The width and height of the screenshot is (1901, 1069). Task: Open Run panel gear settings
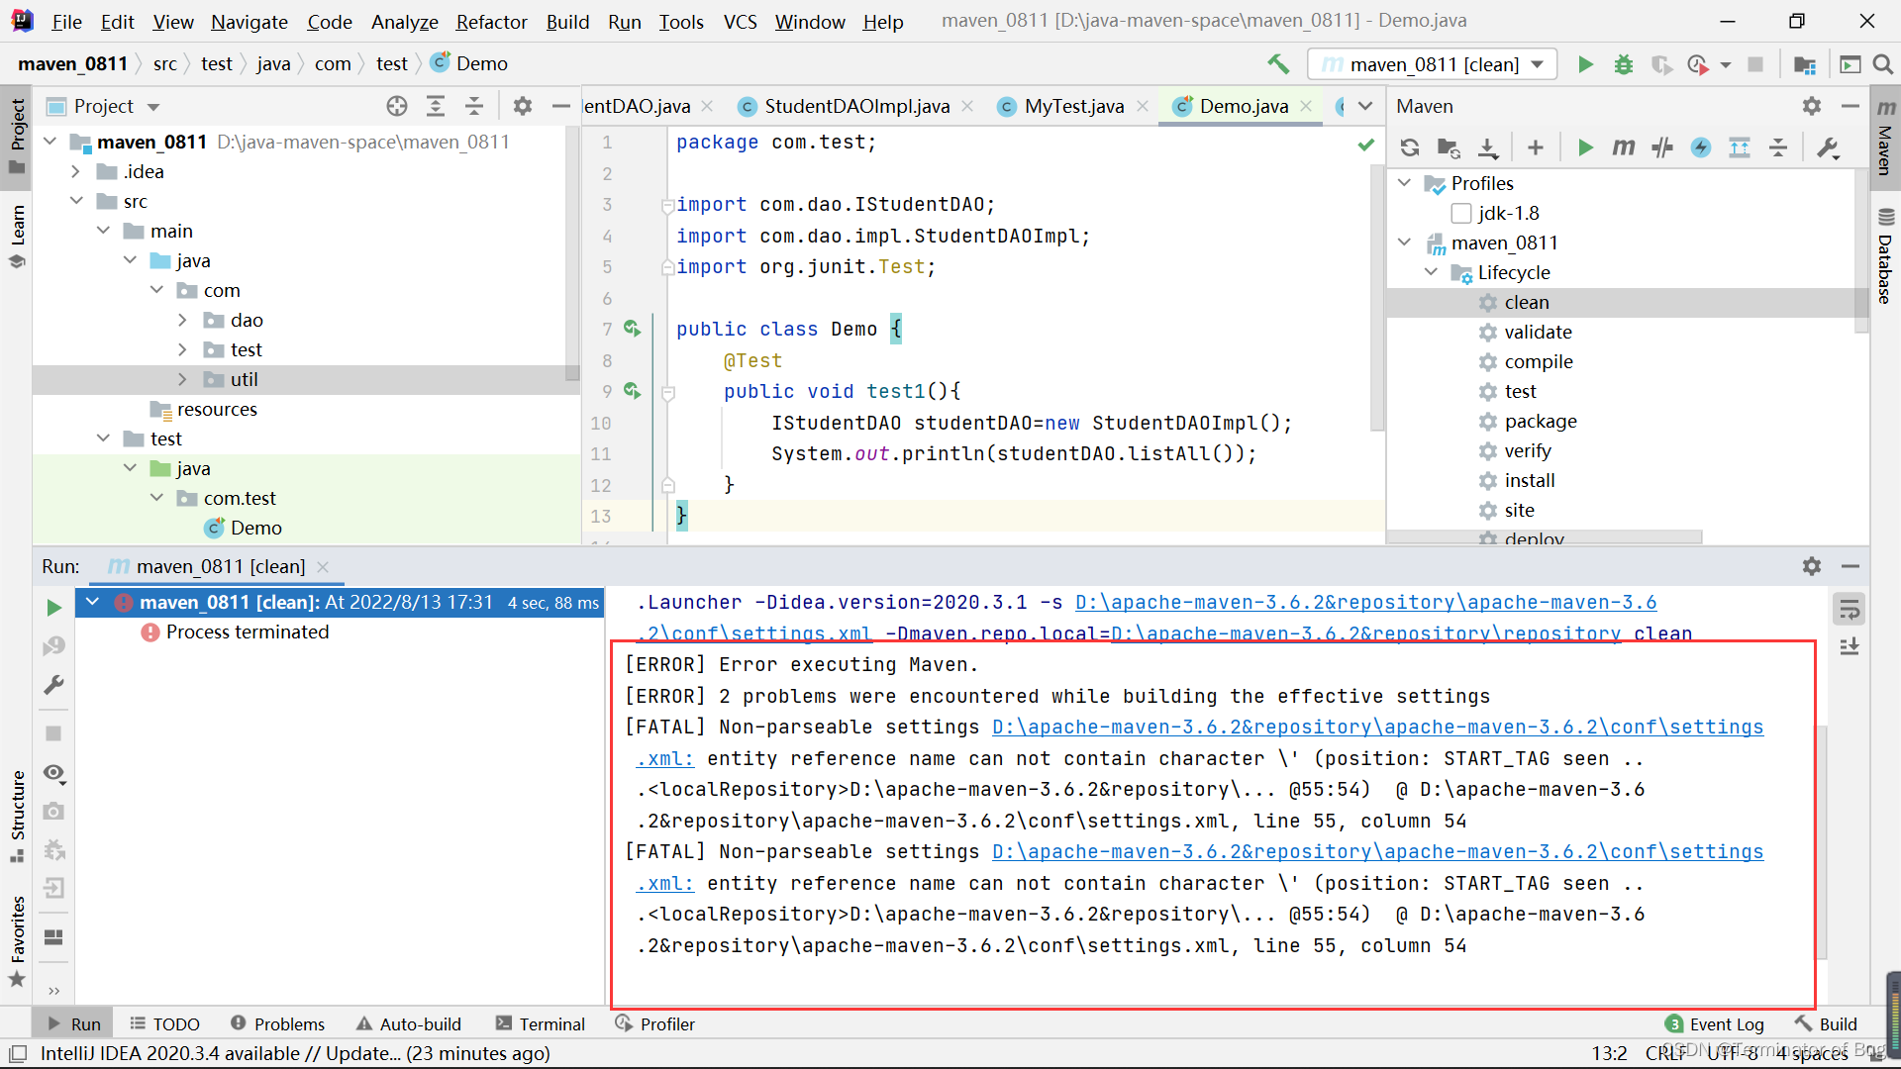coord(1812,566)
